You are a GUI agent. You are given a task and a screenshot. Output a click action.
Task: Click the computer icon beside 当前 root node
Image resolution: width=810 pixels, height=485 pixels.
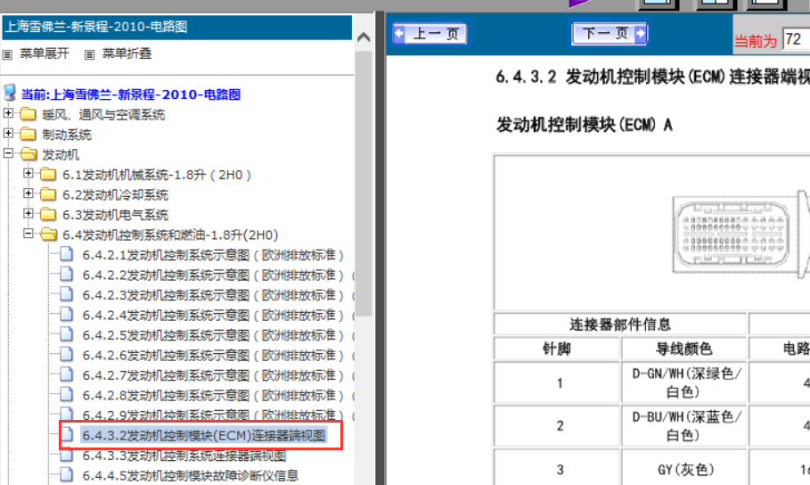coord(9,94)
